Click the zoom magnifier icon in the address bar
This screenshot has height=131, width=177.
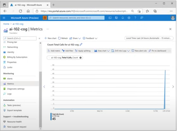[133, 11]
